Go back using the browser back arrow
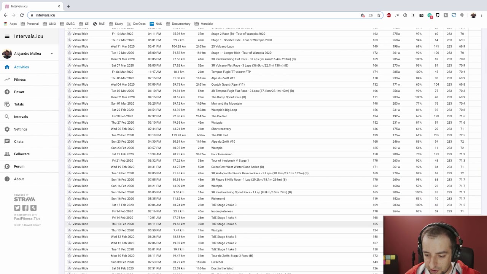Screen dimensions: 487x274 [5, 15]
